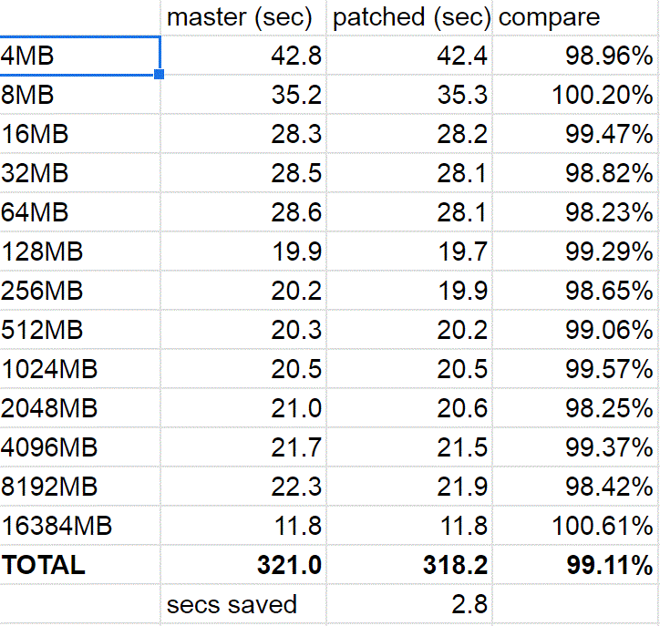Image resolution: width=660 pixels, height=626 pixels.
Task: Select the 'compare' column header cell
Action: tap(574, 17)
